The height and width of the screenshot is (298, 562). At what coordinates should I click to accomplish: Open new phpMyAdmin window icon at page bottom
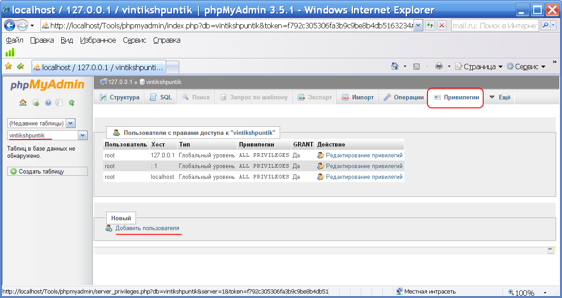(551, 250)
